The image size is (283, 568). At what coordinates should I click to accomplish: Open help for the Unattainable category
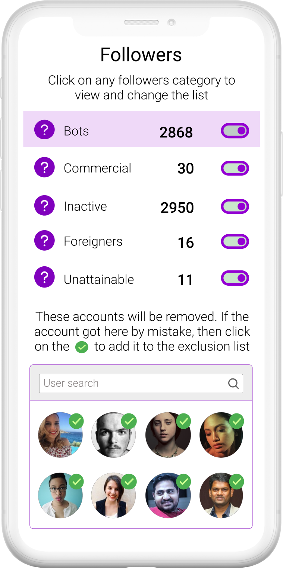tap(44, 277)
